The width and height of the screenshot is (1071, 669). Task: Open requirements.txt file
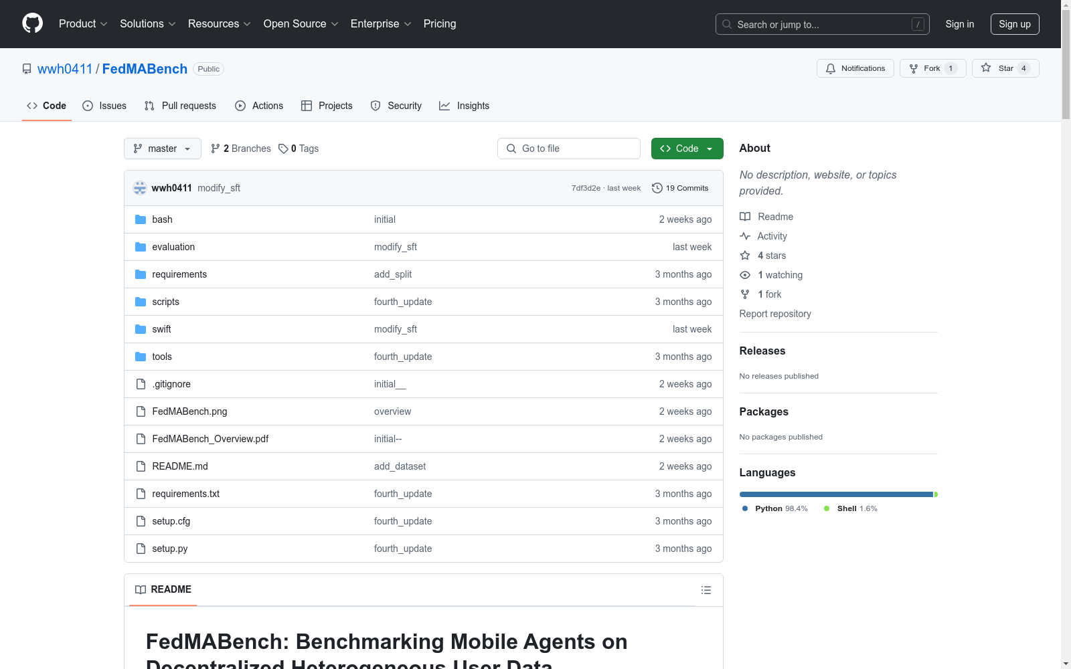coord(185,494)
